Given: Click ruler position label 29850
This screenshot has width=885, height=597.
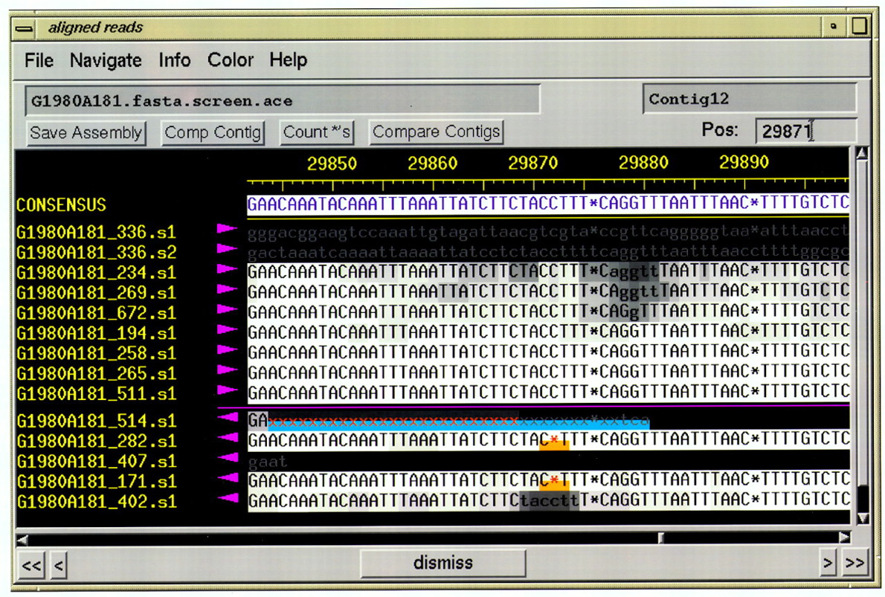Looking at the screenshot, I should tap(332, 164).
